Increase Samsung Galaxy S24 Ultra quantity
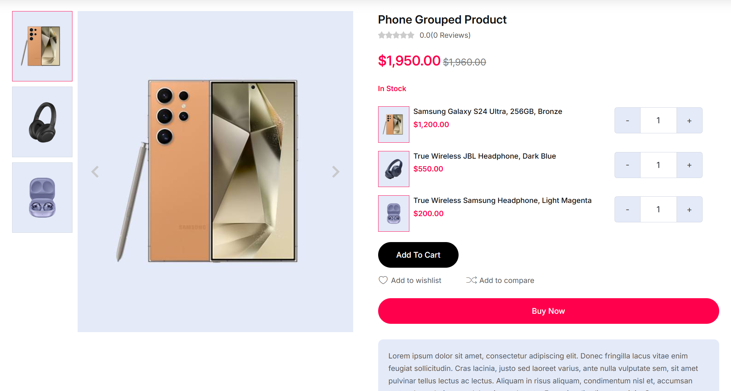The width and height of the screenshot is (731, 391). click(x=689, y=121)
